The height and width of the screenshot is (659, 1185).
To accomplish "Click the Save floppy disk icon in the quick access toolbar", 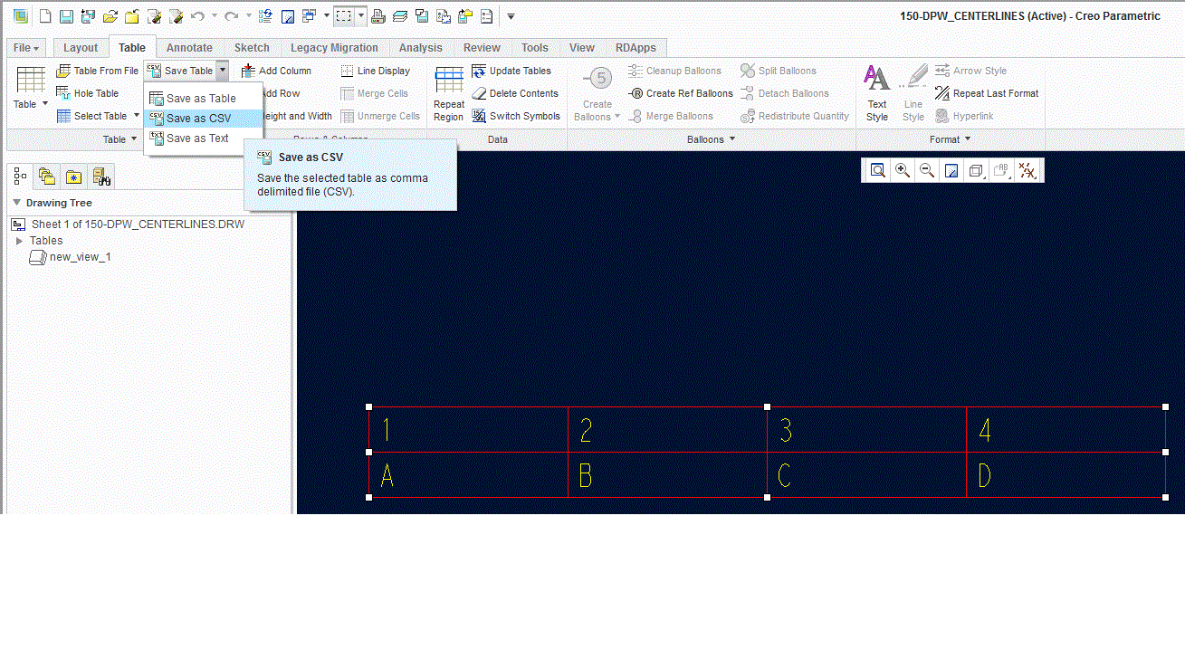I will tap(66, 16).
